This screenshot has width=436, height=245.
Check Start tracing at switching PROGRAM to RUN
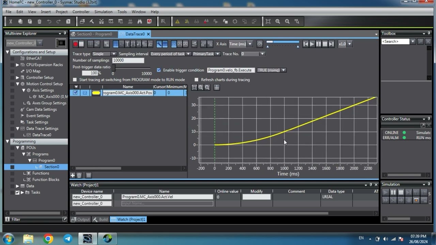point(75,80)
